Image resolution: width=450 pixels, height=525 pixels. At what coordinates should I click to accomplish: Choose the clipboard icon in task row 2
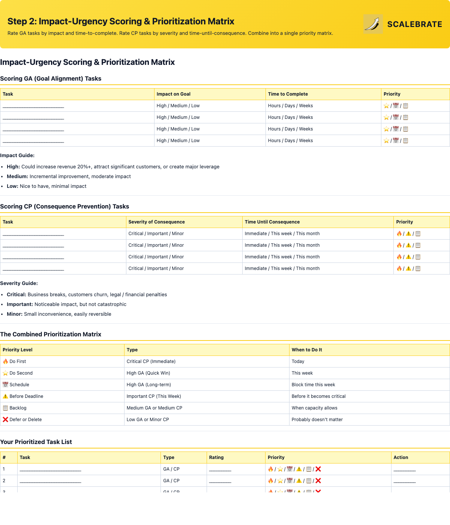(x=309, y=481)
